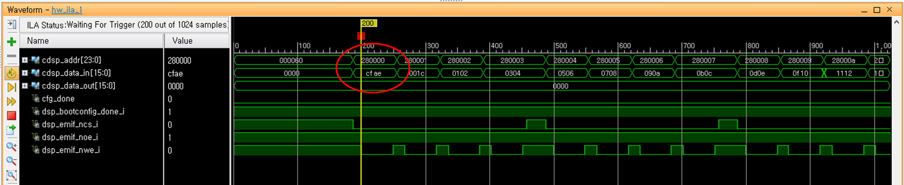The height and width of the screenshot is (185, 904).
Task: Click the run trigger immediate double-arrow icon
Action: [x=12, y=101]
